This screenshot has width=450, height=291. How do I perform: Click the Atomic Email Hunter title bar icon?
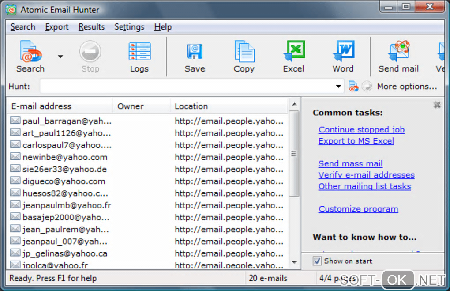(x=11, y=10)
